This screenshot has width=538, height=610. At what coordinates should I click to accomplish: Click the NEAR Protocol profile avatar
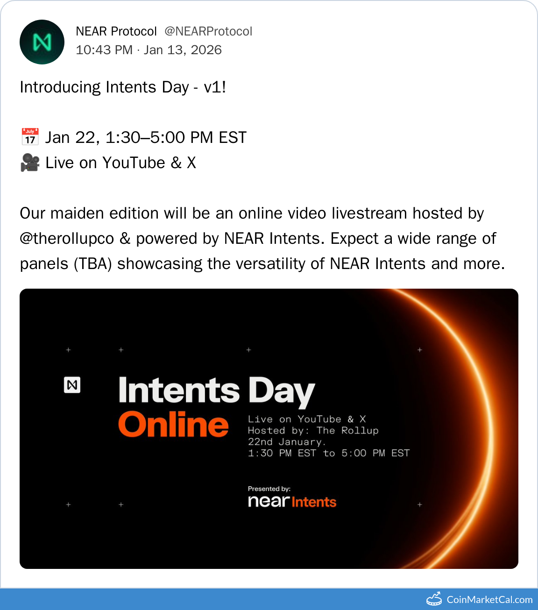click(x=42, y=42)
